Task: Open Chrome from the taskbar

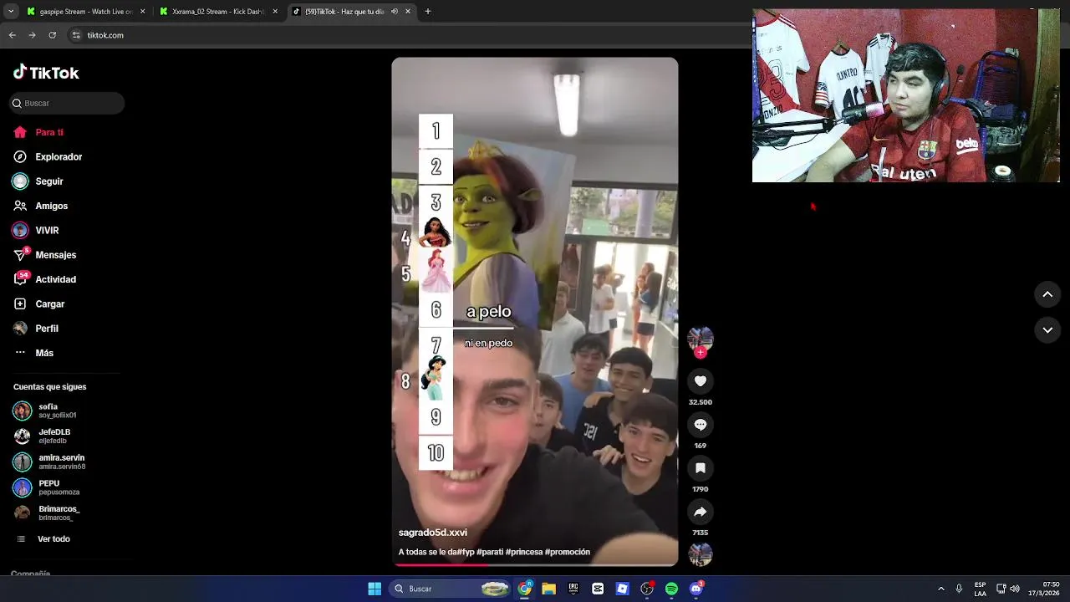Action: (525, 589)
